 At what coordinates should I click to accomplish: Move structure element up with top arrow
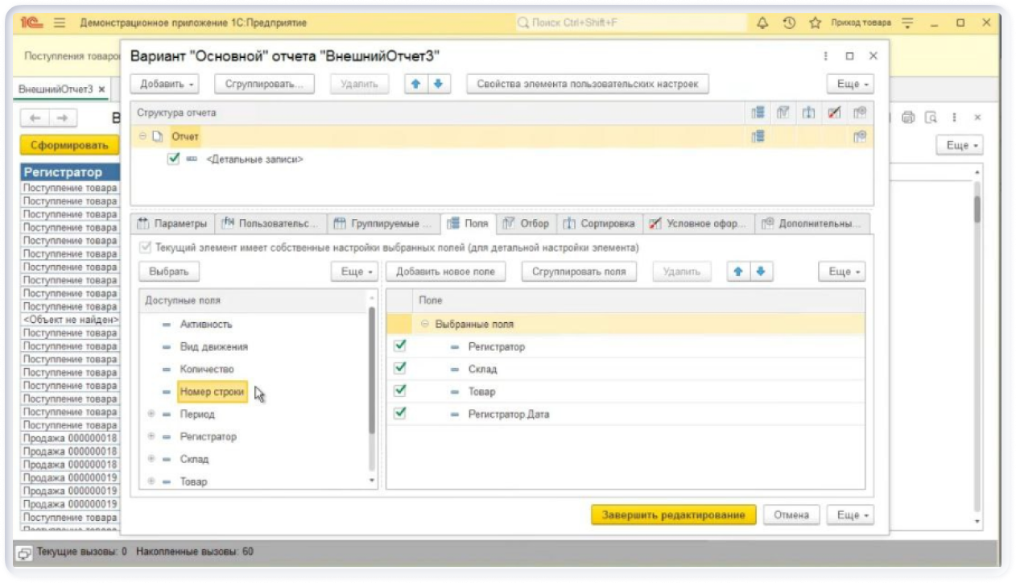416,84
